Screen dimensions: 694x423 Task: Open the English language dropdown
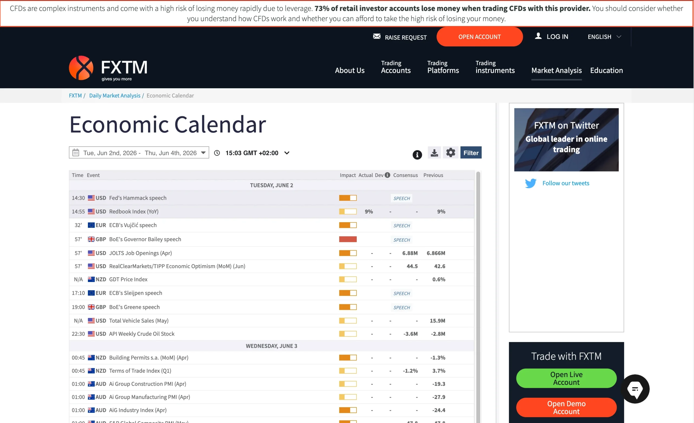click(x=604, y=37)
